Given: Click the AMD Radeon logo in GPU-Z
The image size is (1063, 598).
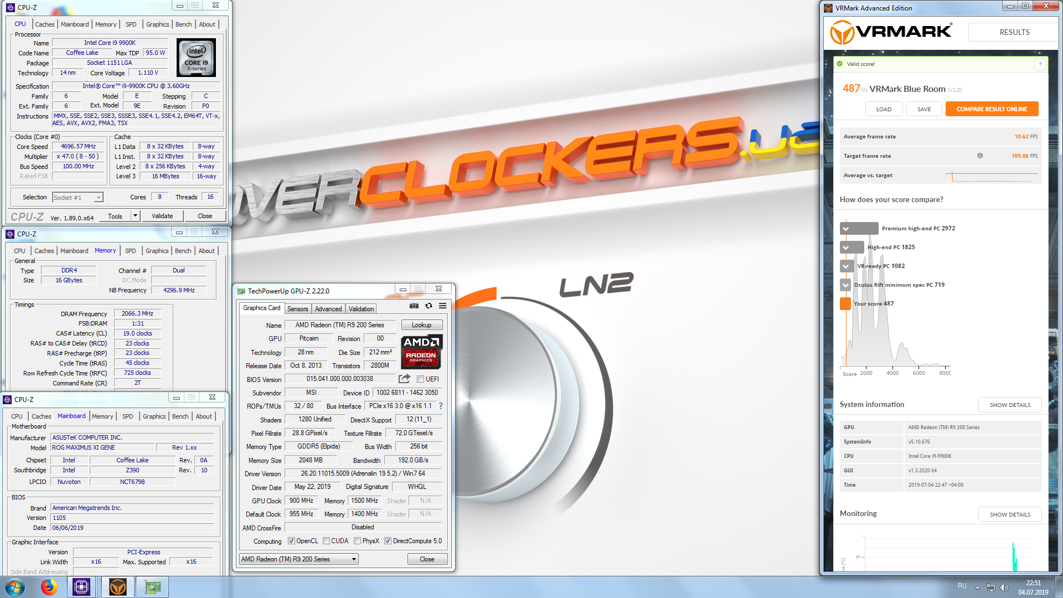Looking at the screenshot, I should pos(421,351).
